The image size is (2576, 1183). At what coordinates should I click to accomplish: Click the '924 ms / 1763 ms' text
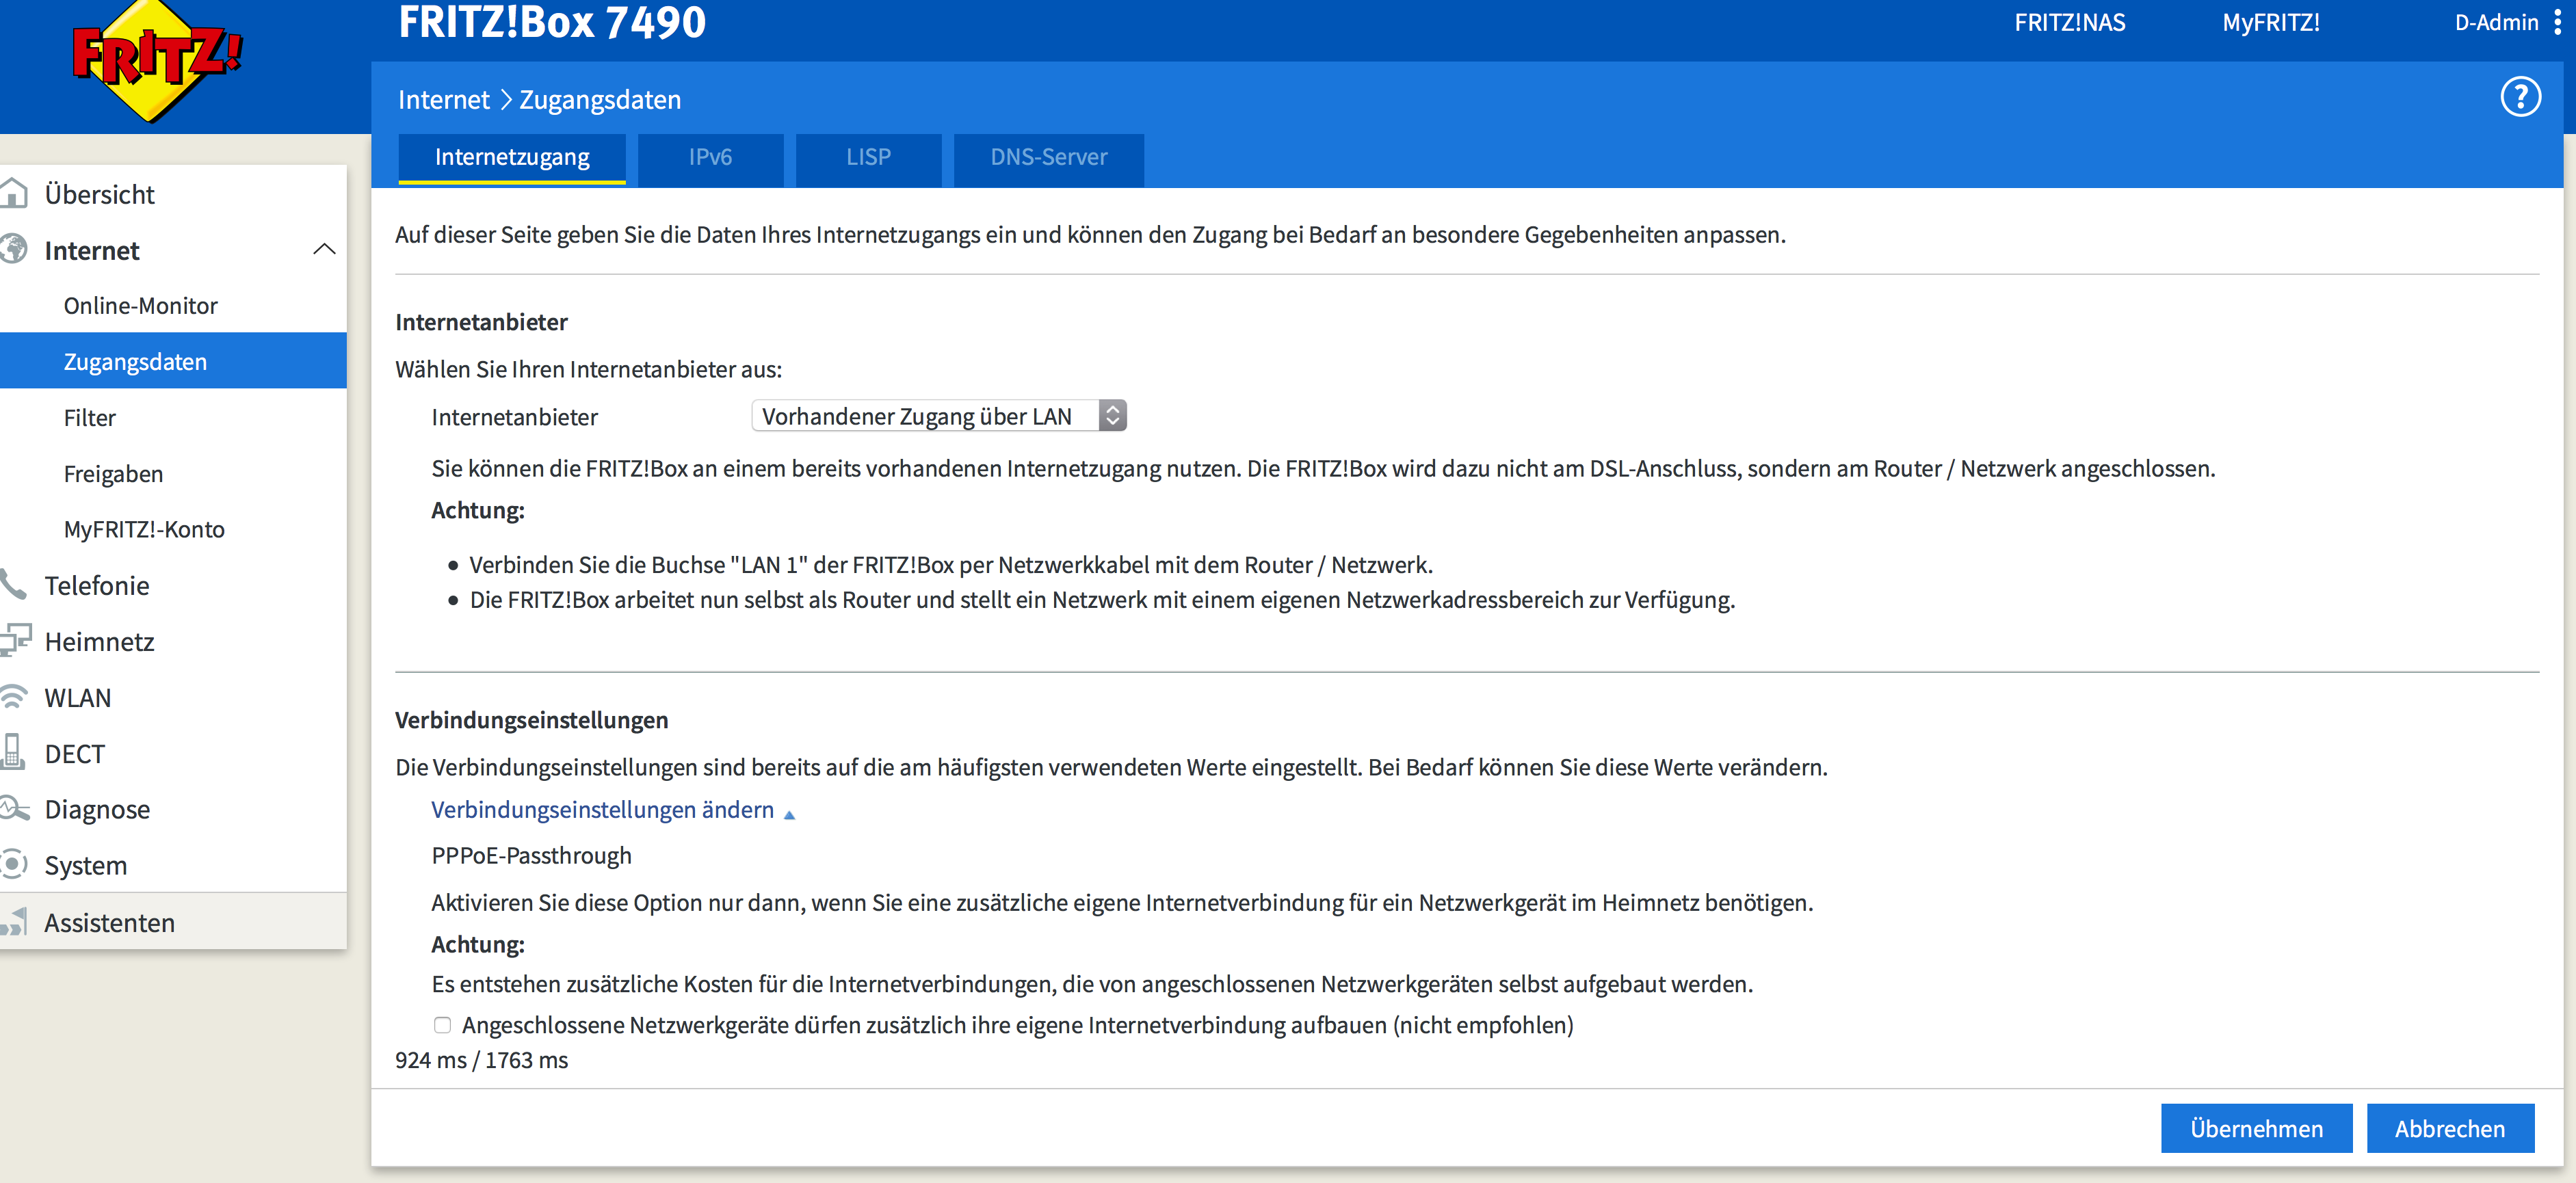(x=481, y=1060)
